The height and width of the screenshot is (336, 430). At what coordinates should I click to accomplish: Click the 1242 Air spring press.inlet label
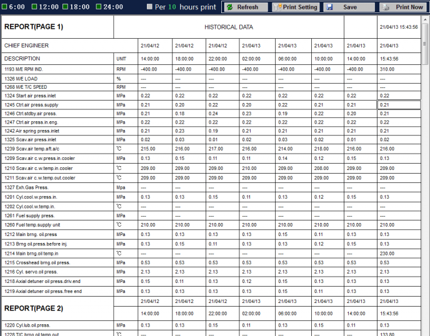click(31, 131)
